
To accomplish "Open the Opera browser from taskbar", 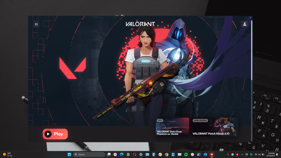I will tap(134, 154).
